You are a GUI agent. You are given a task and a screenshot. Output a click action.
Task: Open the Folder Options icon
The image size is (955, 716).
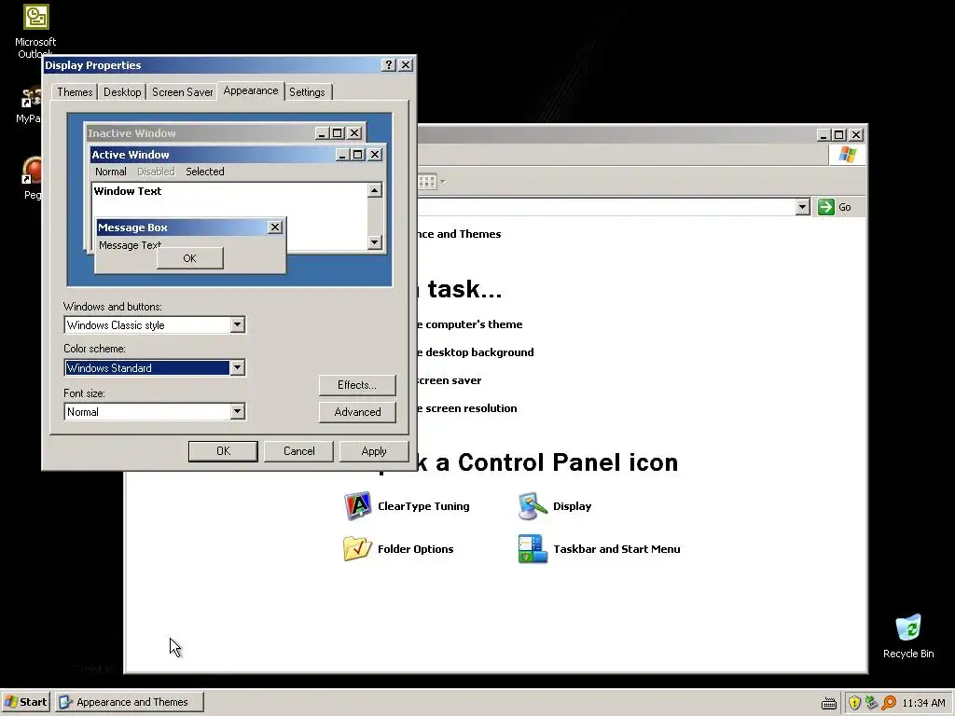point(357,548)
